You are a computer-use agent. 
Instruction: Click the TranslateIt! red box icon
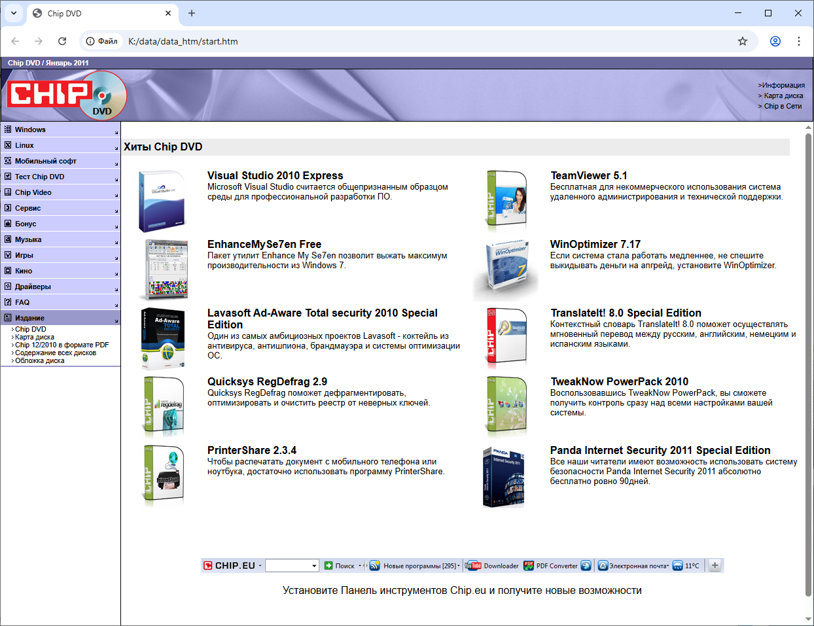[506, 338]
